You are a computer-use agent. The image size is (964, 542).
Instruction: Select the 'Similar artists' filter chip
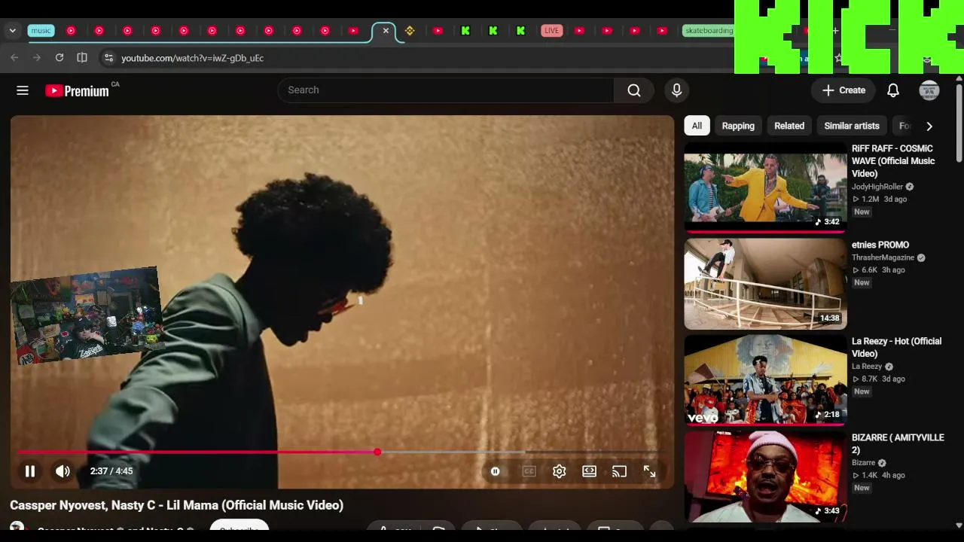(852, 126)
